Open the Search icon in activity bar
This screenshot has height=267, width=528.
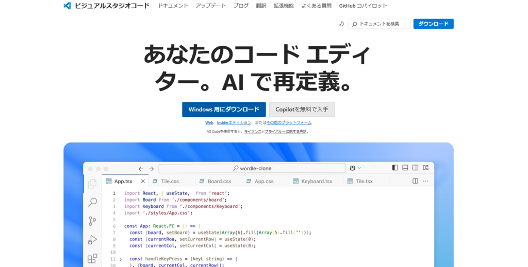click(92, 202)
